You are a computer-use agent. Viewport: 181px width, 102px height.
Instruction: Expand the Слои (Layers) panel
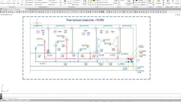point(97,7)
